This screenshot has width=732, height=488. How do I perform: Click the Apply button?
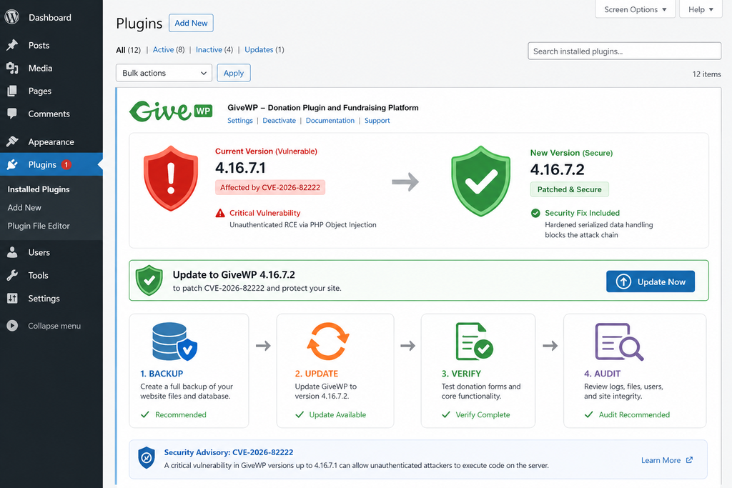(x=234, y=73)
